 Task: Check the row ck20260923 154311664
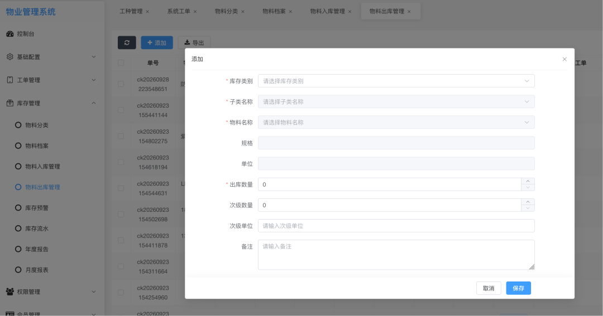(121, 266)
